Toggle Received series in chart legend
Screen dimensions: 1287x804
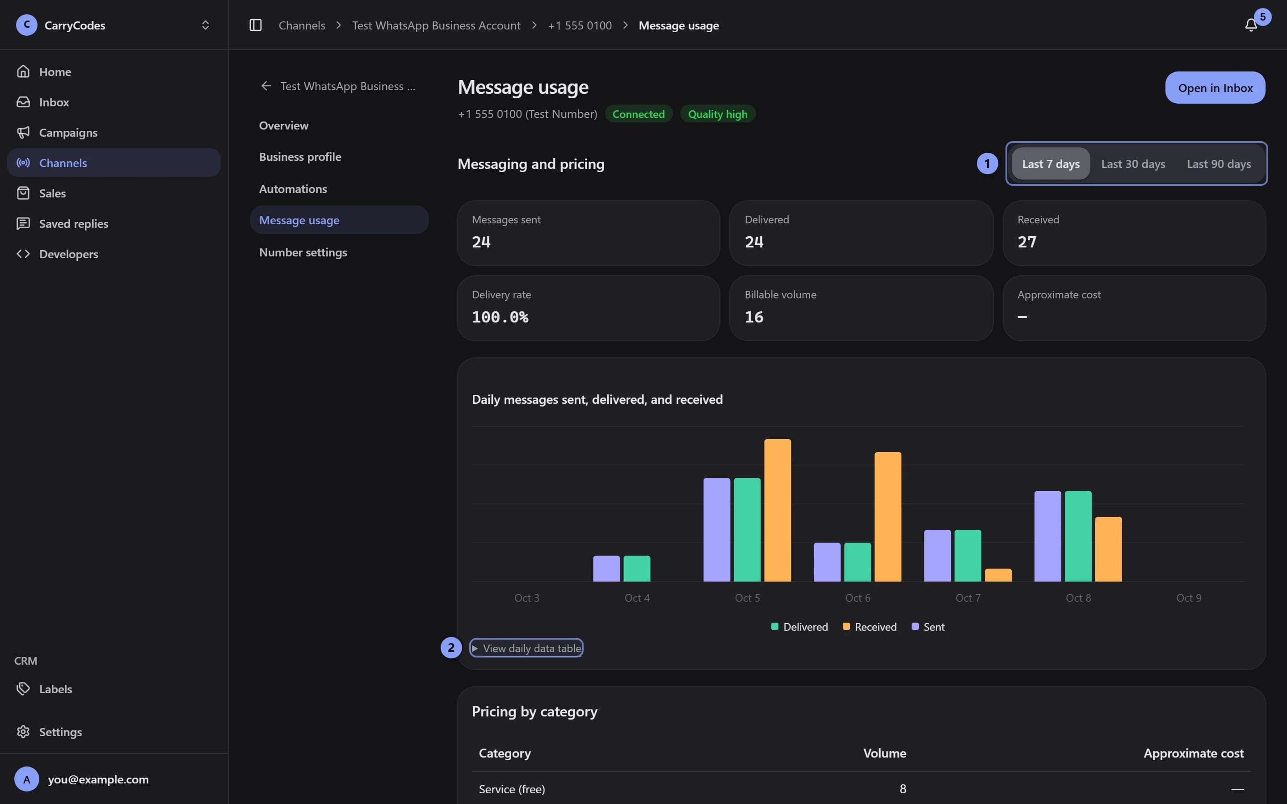pos(870,626)
